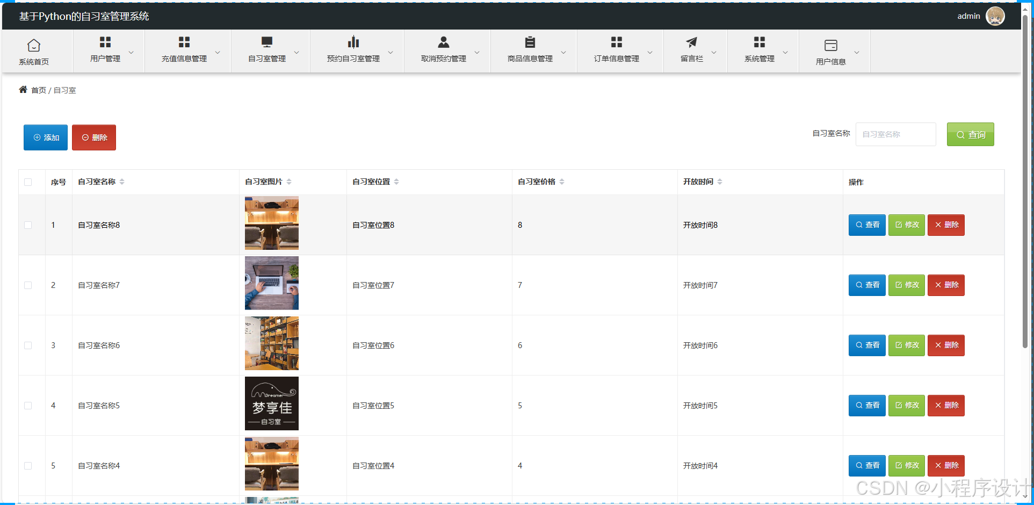
Task: Open the 自习室名称6 bookshelf thumbnail
Action: tap(272, 343)
